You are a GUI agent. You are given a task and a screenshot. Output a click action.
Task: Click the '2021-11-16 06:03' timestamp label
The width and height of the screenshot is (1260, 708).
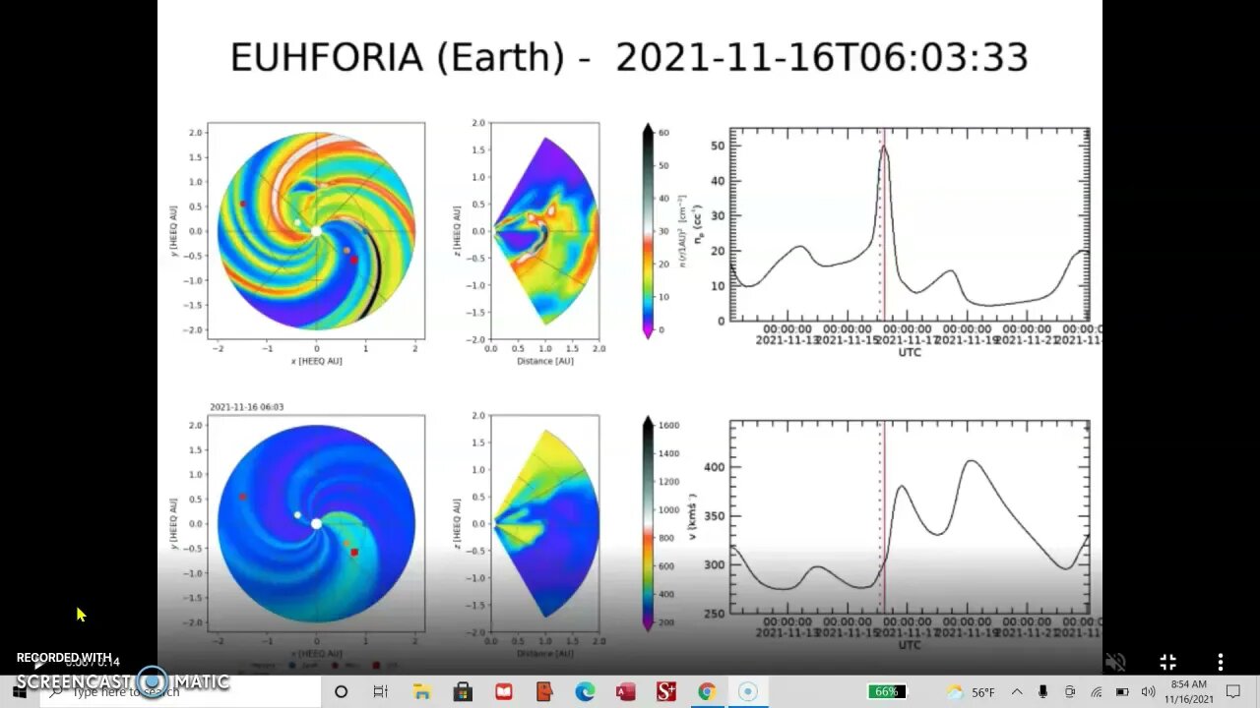246,407
